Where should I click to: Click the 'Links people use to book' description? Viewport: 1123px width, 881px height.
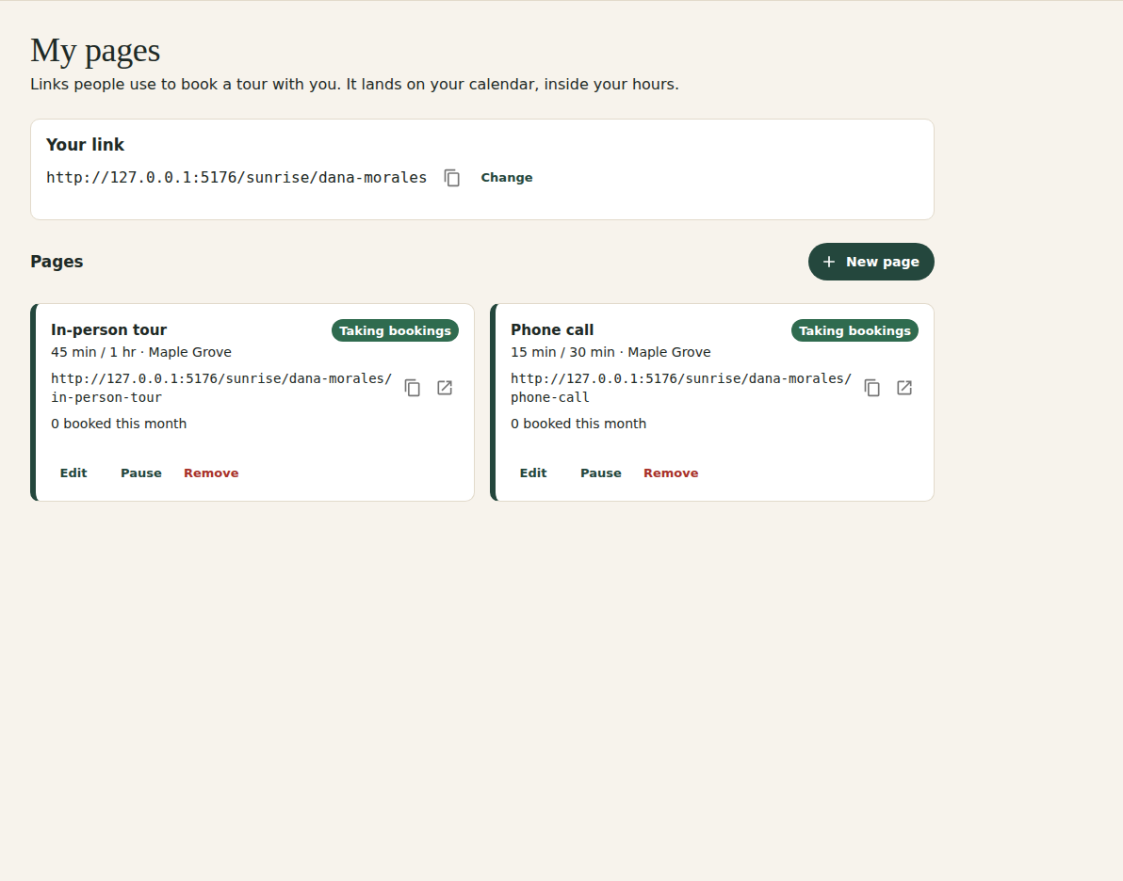coord(354,85)
